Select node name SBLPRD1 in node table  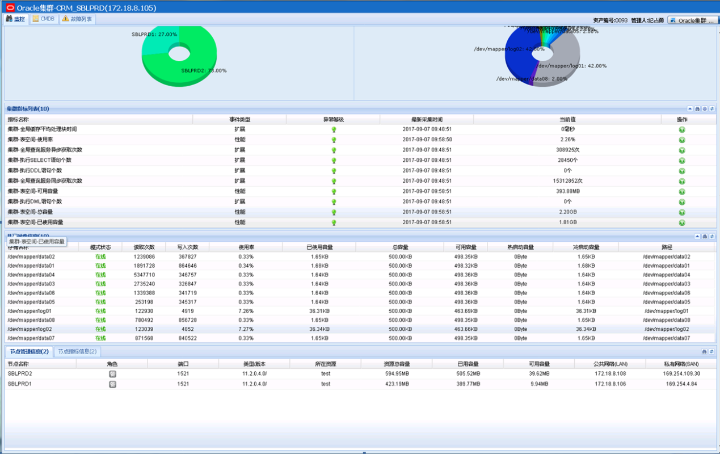(x=20, y=384)
